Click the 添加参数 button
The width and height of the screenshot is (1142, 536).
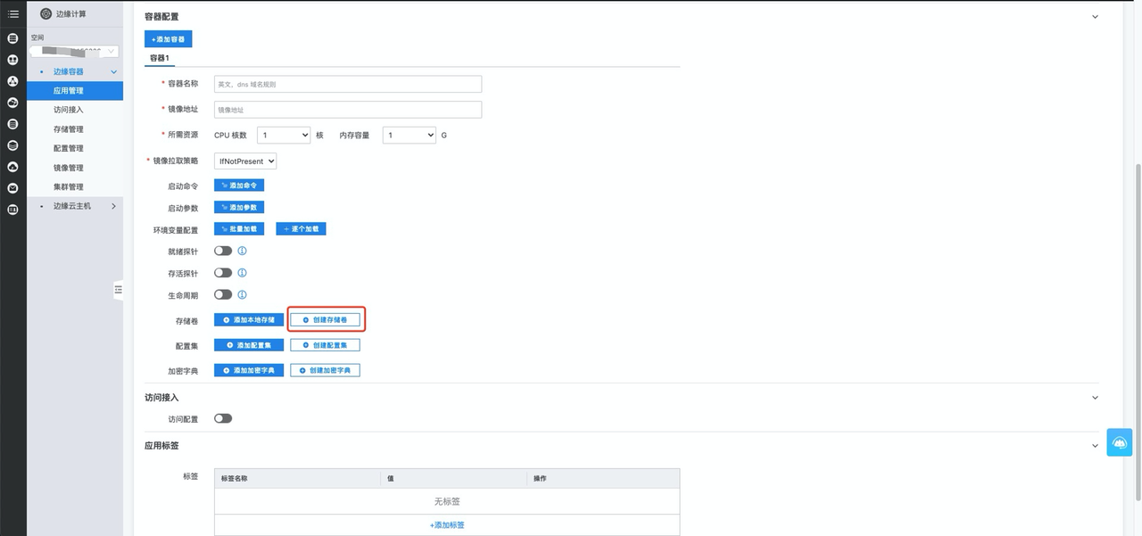(239, 207)
